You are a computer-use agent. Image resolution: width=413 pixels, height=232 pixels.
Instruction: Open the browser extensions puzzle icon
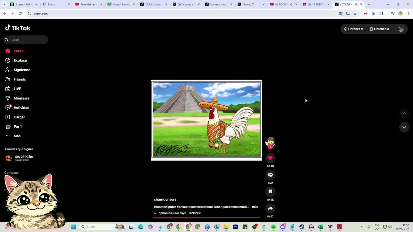coord(381,14)
